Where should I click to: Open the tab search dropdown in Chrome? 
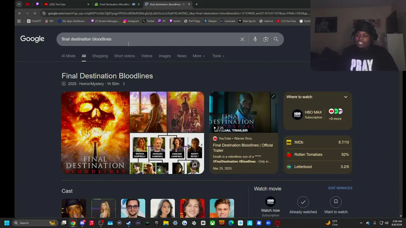pos(19,4)
